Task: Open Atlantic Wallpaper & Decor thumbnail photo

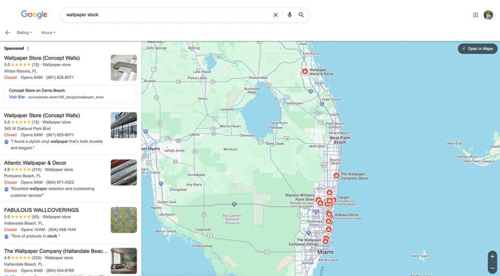Action: point(123,173)
